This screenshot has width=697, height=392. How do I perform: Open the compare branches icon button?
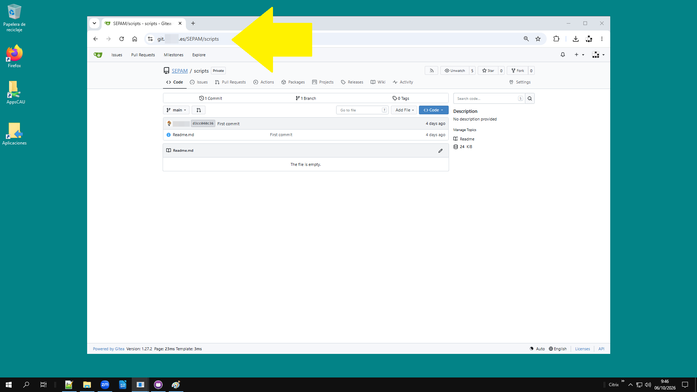[x=199, y=110]
